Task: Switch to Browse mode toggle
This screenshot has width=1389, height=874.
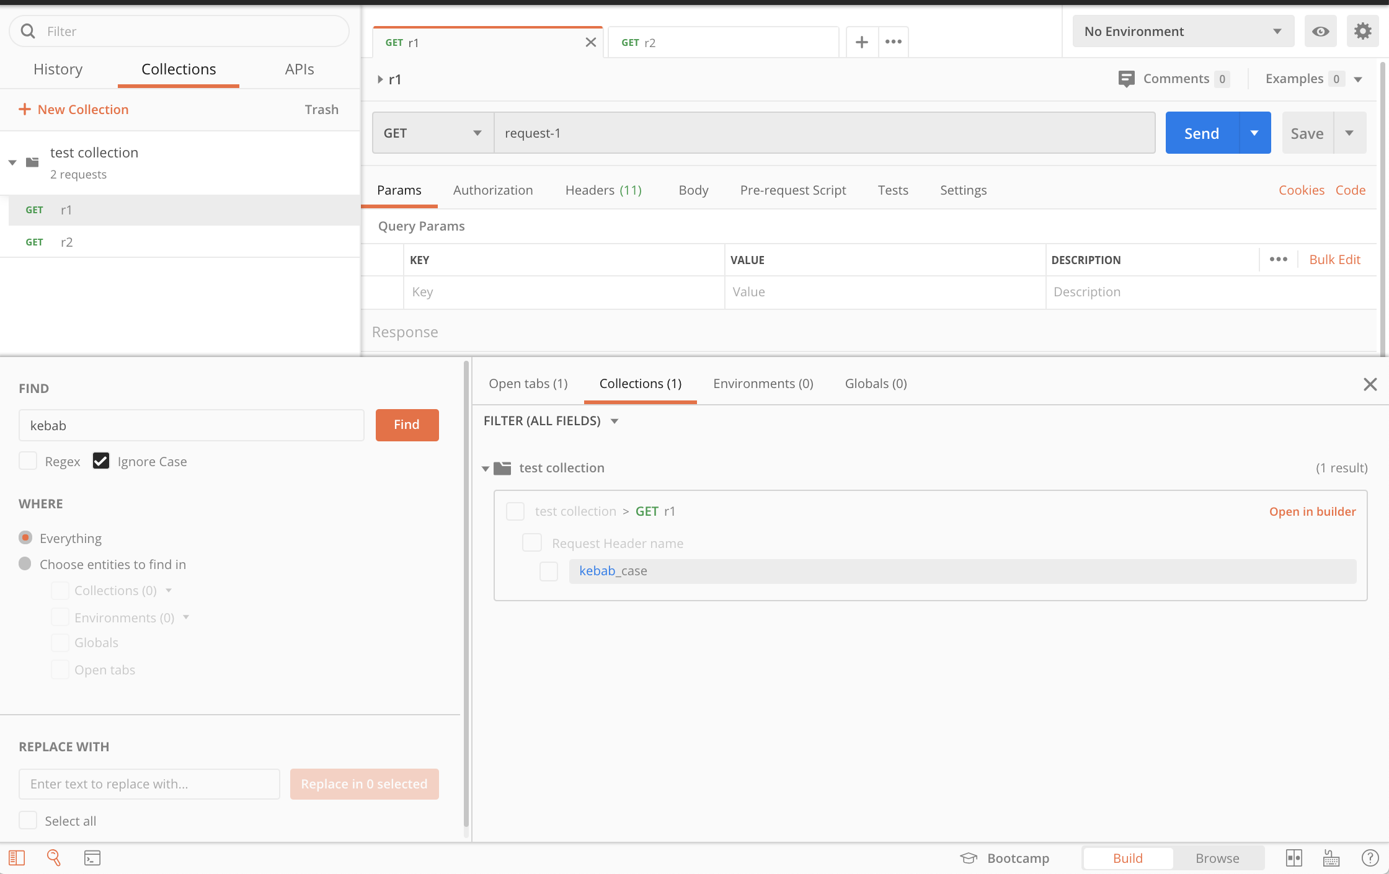Action: coord(1217,858)
